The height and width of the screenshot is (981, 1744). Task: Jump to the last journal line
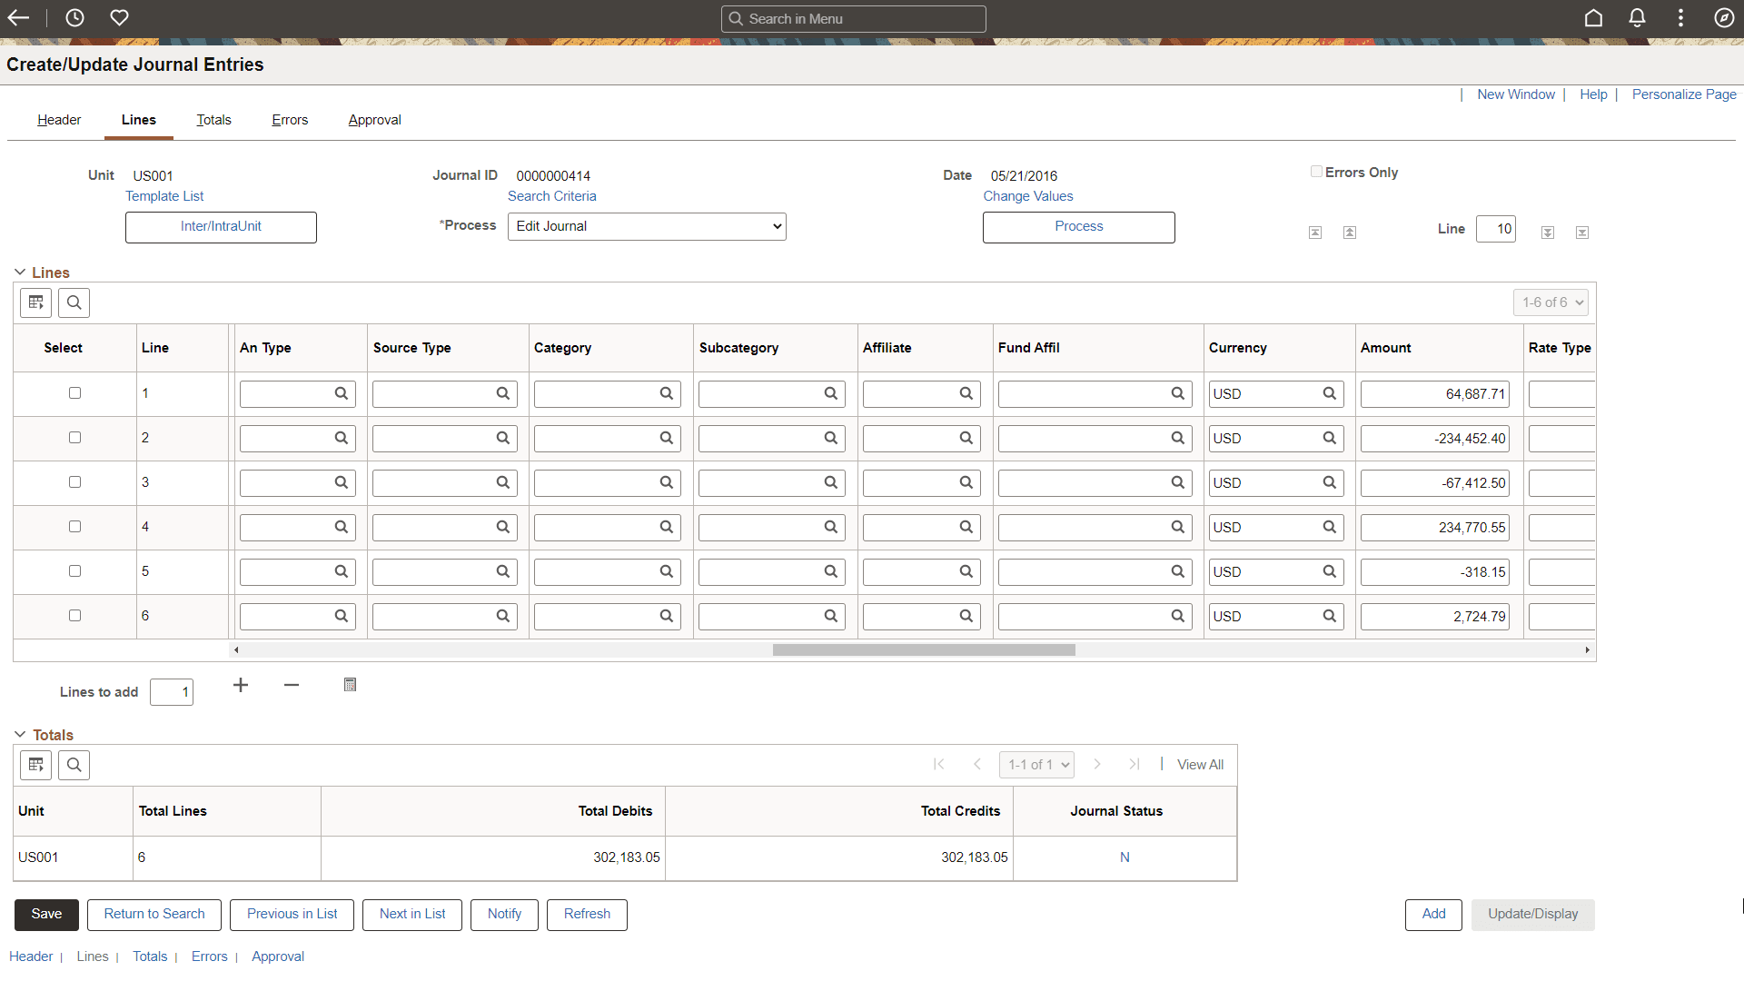click(1582, 233)
